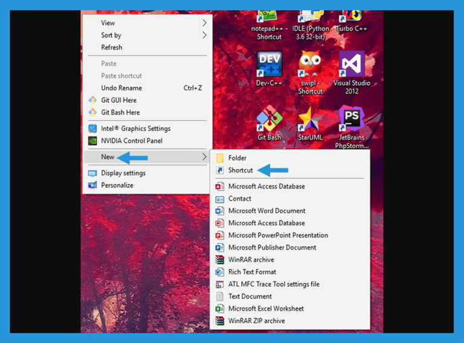Click the WinRAR ZIP archive icon

point(220,321)
